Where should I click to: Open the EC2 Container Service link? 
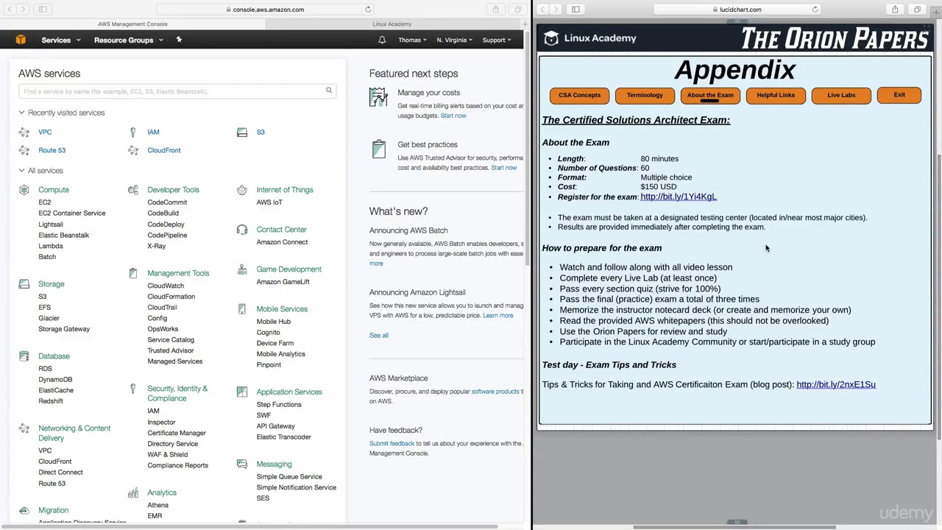click(x=72, y=213)
